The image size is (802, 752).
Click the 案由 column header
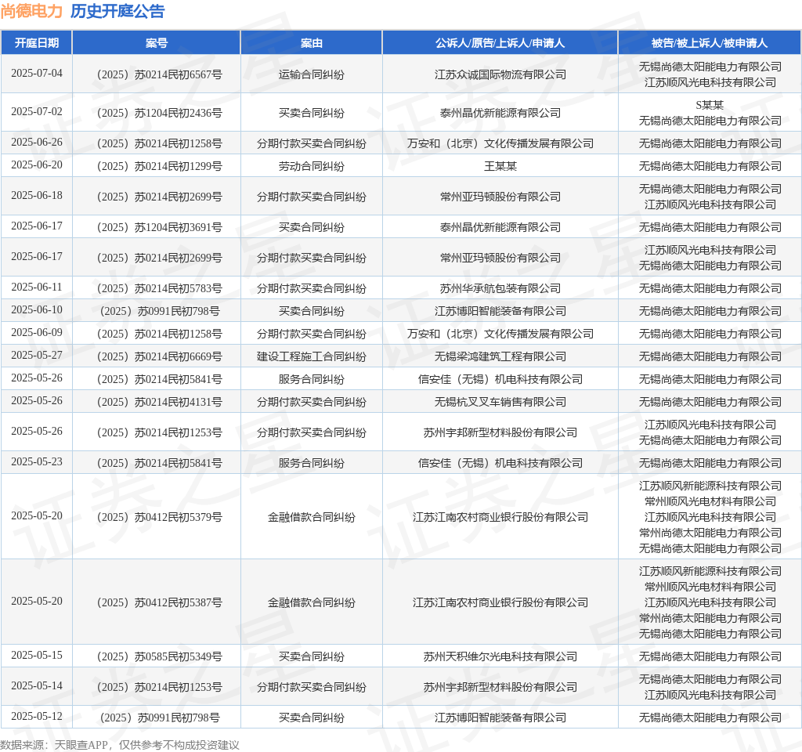[311, 43]
